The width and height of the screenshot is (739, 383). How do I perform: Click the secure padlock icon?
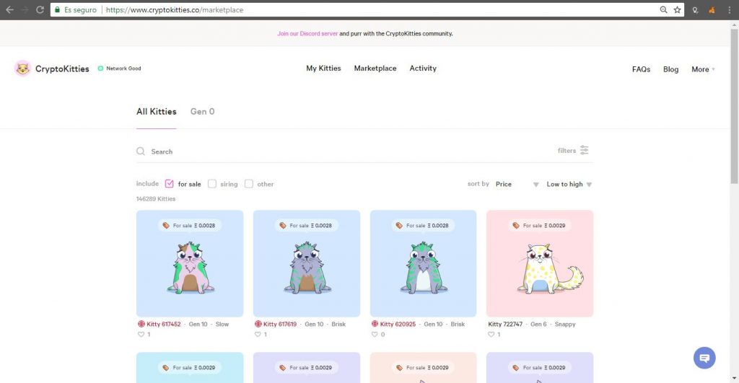[58, 9]
